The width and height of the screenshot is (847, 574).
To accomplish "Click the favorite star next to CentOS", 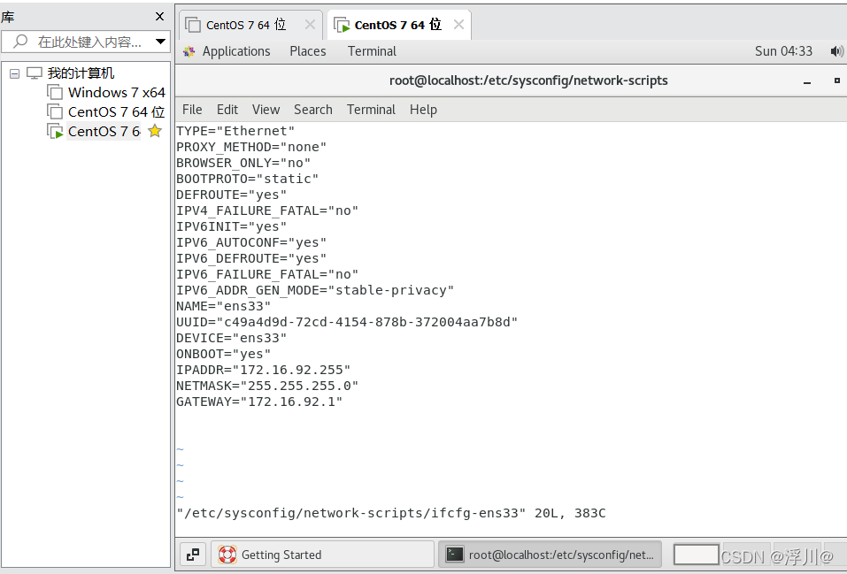I will (155, 131).
